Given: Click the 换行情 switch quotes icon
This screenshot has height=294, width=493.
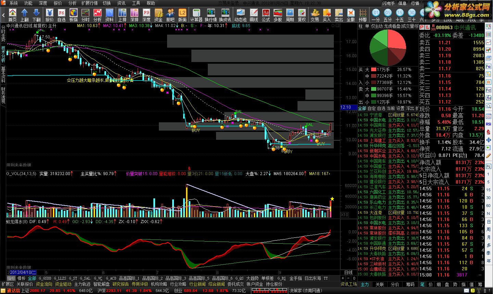Looking at the screenshot, I should (x=211, y=15).
